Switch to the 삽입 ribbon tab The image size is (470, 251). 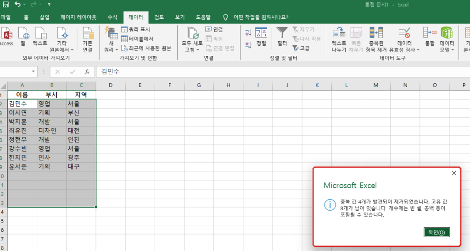coord(45,17)
